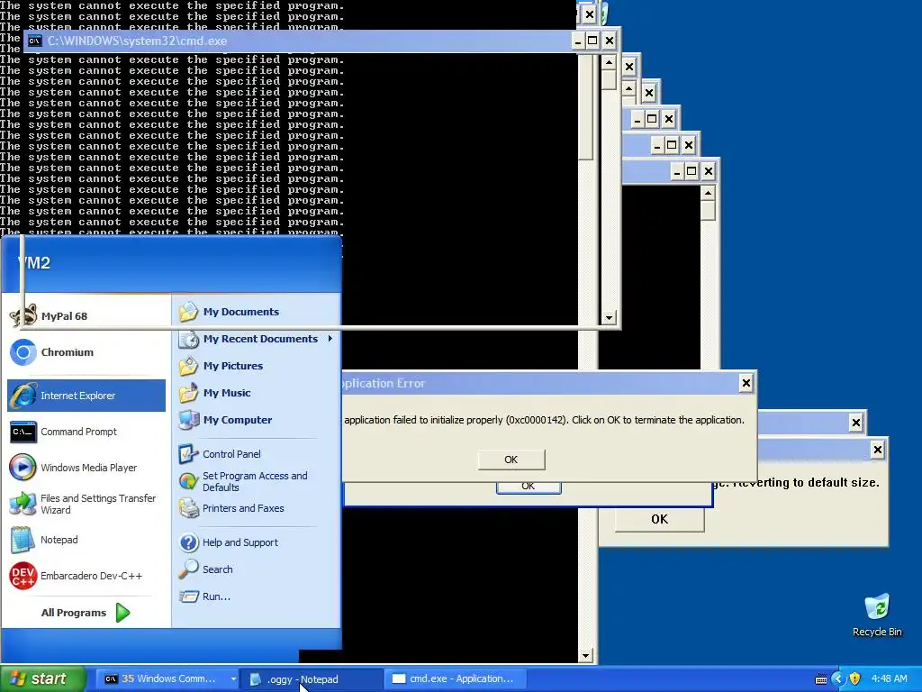Close the Application Error dialog
Screen dimensions: 922x692
click(746, 383)
